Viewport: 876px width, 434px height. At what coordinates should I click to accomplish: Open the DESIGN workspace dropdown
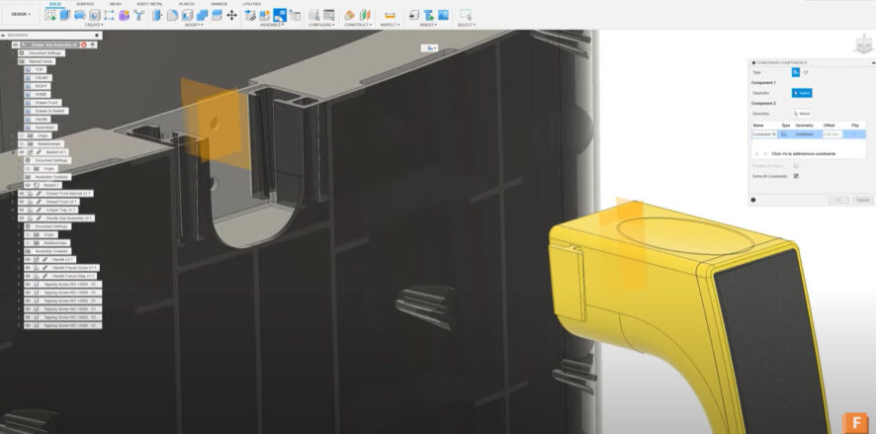[21, 14]
